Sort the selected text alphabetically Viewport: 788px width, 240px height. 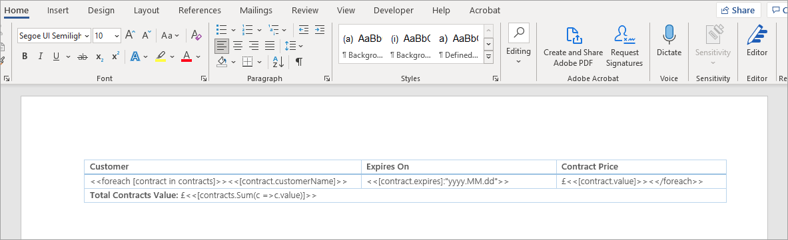(278, 62)
